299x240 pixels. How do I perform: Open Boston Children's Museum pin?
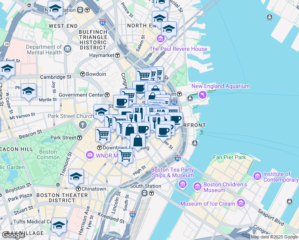click(197, 186)
